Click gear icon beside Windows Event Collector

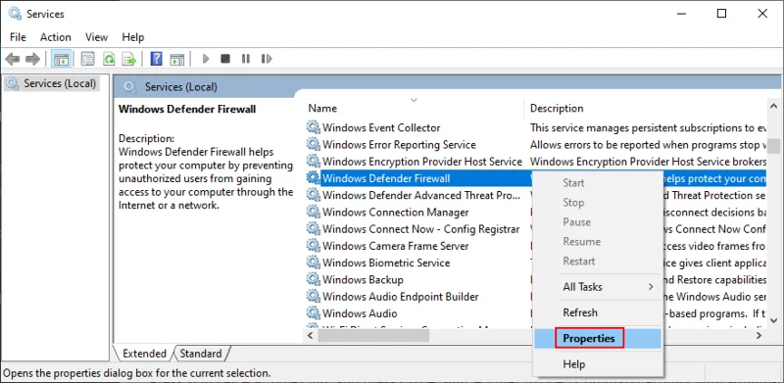coord(314,127)
